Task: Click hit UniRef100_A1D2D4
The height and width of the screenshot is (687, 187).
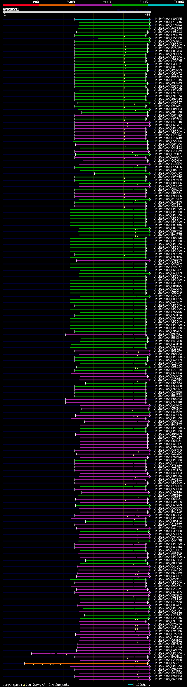Action: [x=168, y=164]
